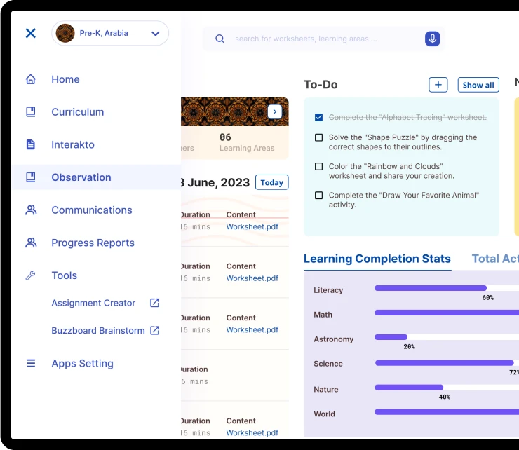This screenshot has width=519, height=450.
Task: Click the Home house icon
Action: coord(30,79)
